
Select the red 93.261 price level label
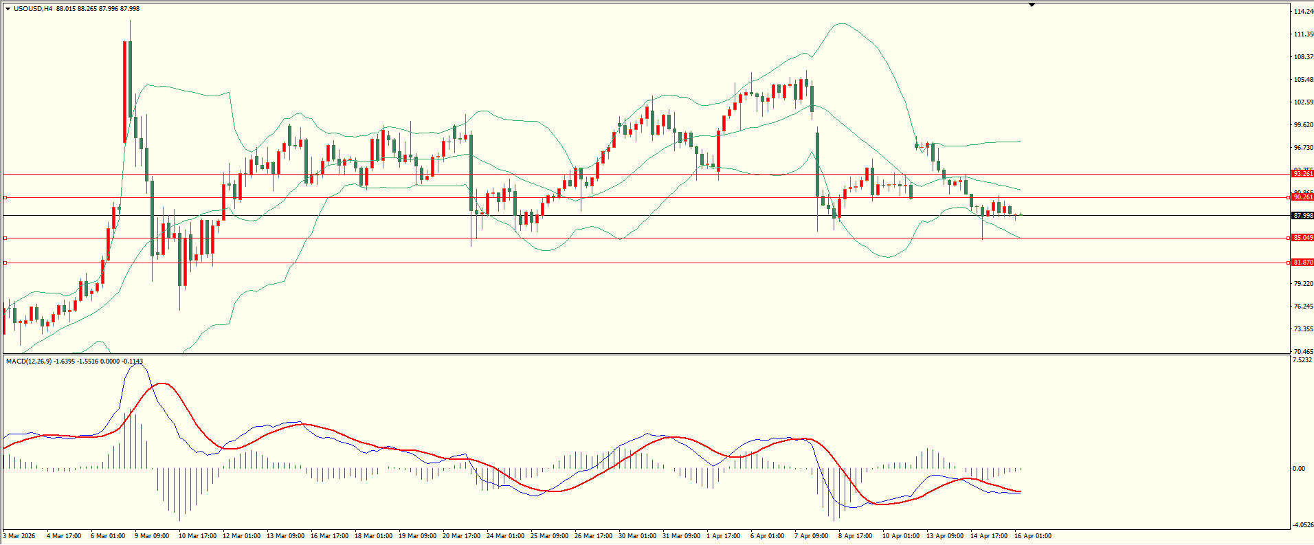tap(1302, 174)
